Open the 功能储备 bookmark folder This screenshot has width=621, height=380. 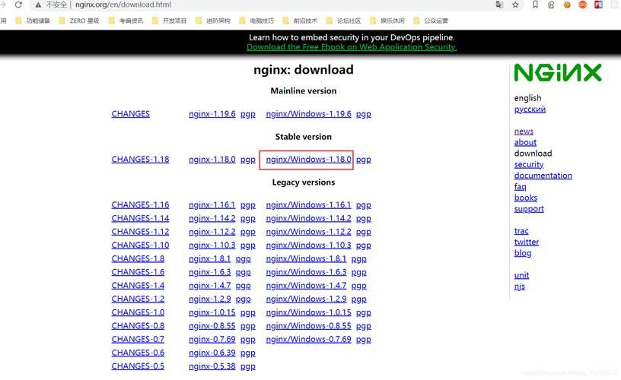(37, 21)
